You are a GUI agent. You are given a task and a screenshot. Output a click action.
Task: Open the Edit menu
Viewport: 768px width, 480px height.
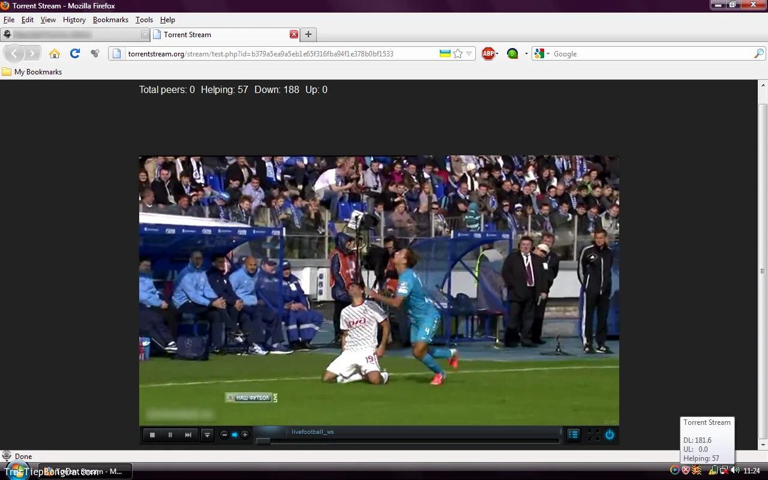[28, 20]
